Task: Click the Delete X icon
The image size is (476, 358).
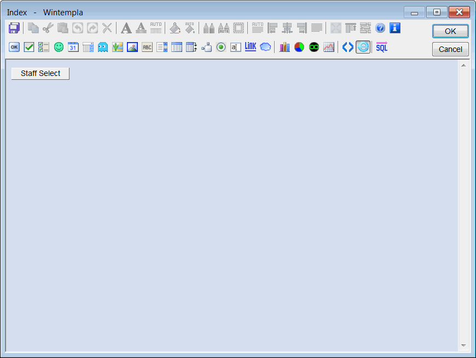Action: coord(107,28)
